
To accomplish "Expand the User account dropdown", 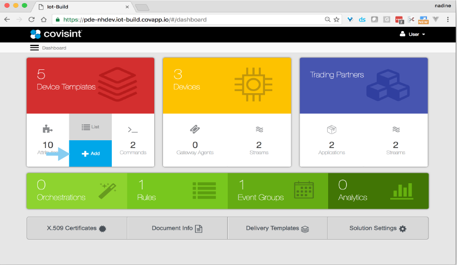I will [x=412, y=34].
